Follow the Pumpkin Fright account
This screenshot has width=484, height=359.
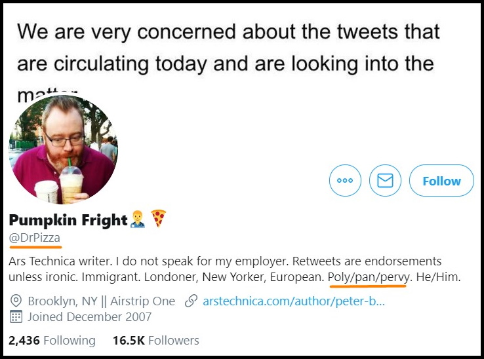(x=441, y=181)
